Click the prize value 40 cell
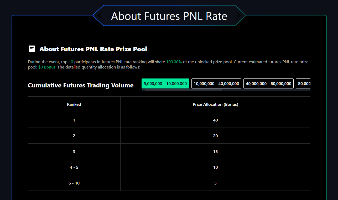 [x=215, y=120]
